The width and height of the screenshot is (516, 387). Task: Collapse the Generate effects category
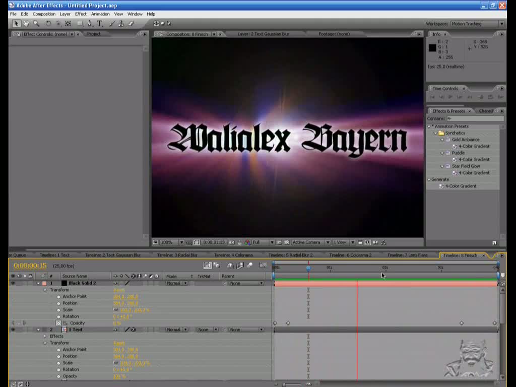[x=429, y=180]
